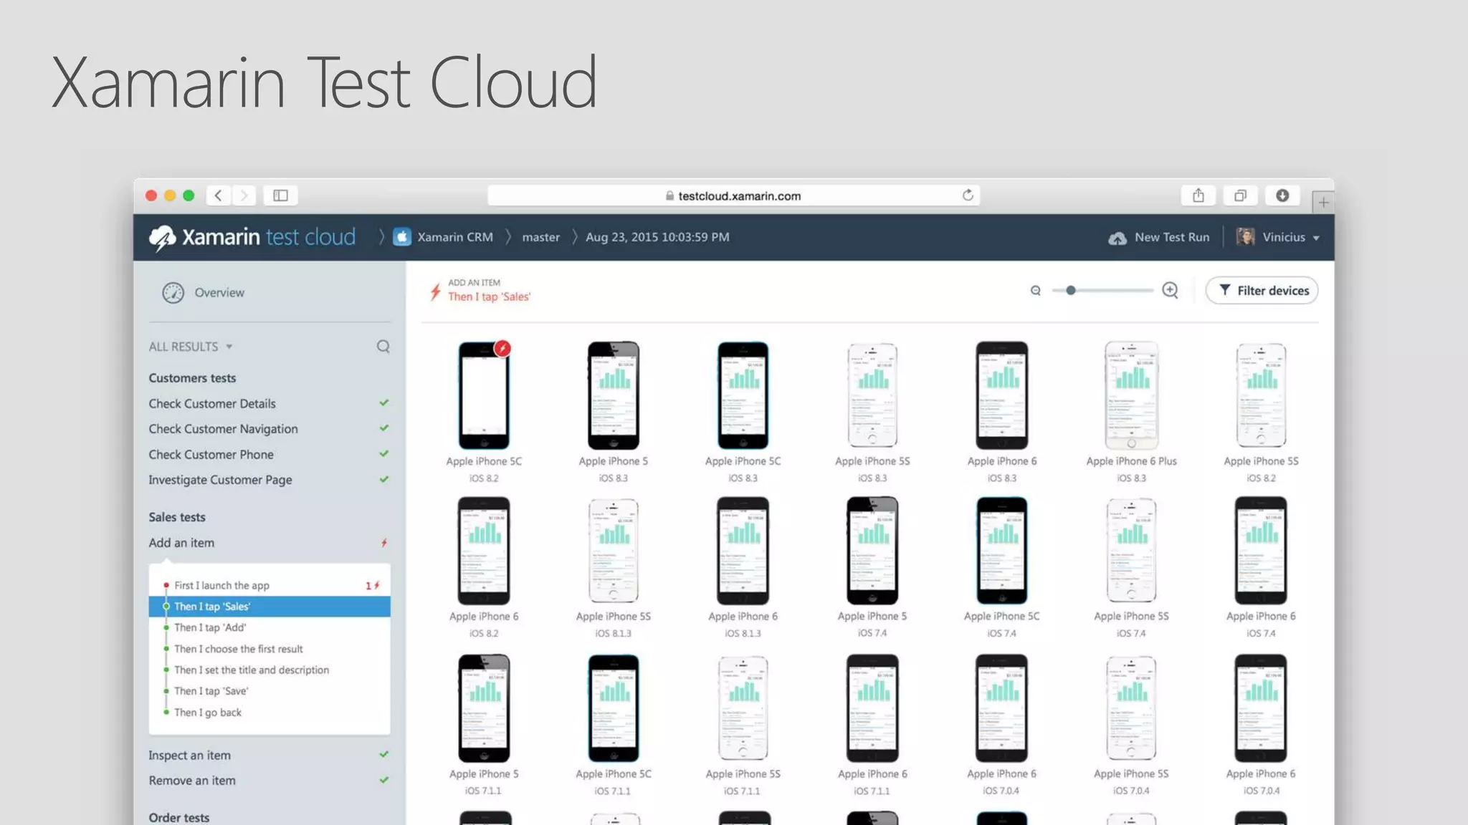
Task: Open Apple iPhone 6 iOS 8.2 screenshot
Action: pyautogui.click(x=484, y=551)
